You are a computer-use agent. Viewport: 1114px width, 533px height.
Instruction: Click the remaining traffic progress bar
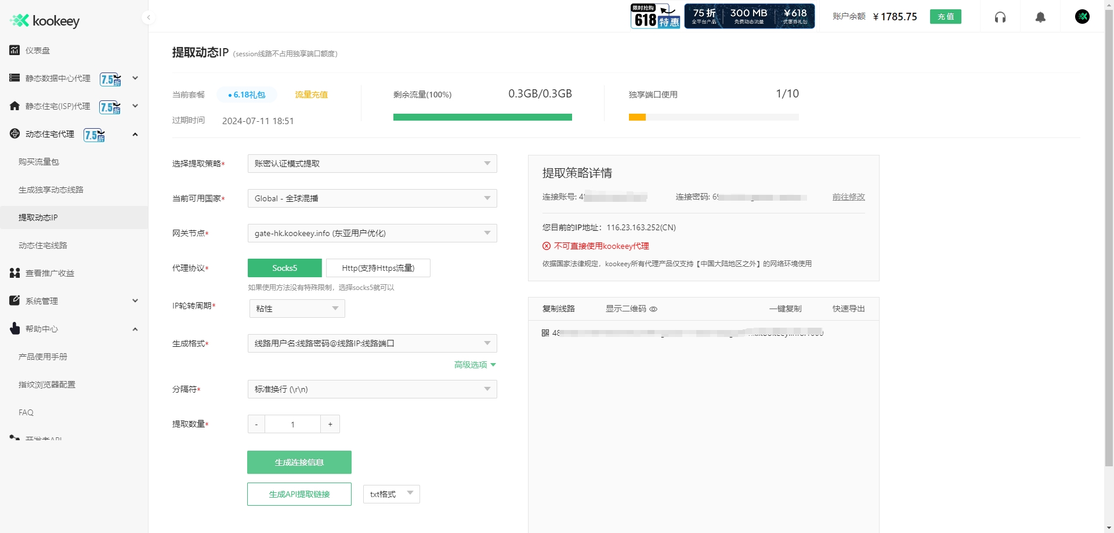point(483,117)
